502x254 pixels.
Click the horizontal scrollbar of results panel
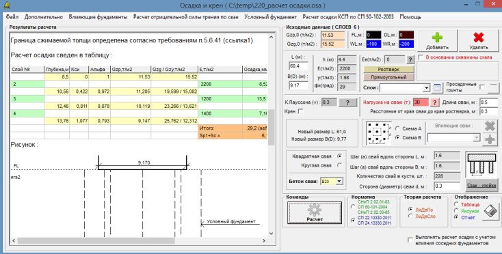96,240
